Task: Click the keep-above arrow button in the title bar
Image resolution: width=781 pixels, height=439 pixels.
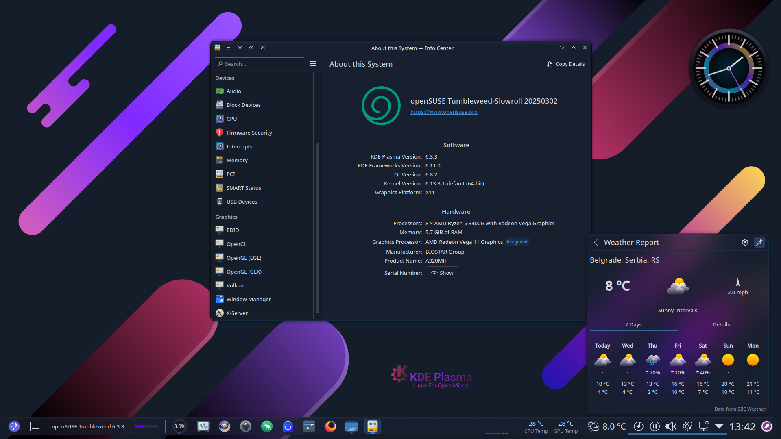Action: point(263,48)
